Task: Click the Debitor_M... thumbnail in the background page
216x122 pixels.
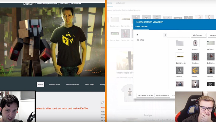Action: [x=125, y=33]
